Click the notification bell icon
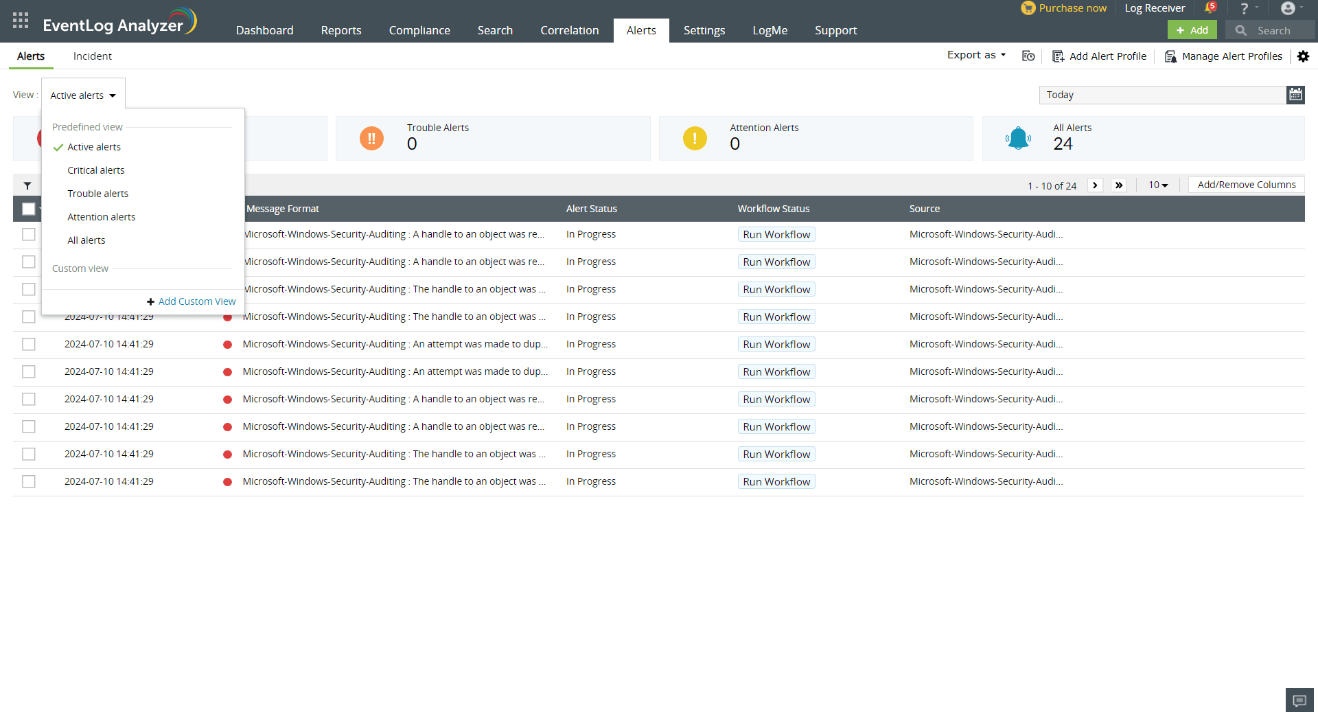 pyautogui.click(x=1210, y=8)
